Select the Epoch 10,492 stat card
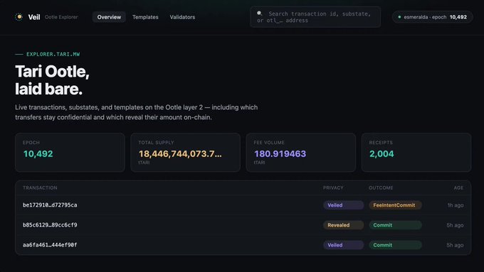This screenshot has height=272, width=484. tap(70, 153)
